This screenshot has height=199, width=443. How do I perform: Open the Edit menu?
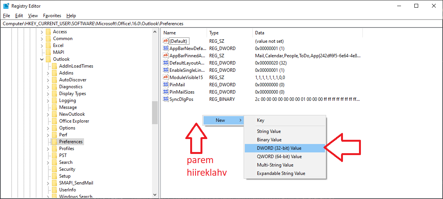[x=19, y=16]
